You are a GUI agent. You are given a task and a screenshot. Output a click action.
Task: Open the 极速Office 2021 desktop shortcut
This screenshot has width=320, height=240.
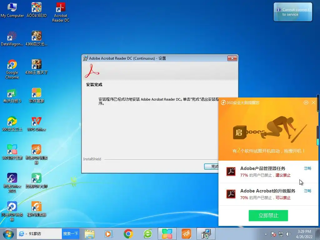pyautogui.click(x=12, y=183)
